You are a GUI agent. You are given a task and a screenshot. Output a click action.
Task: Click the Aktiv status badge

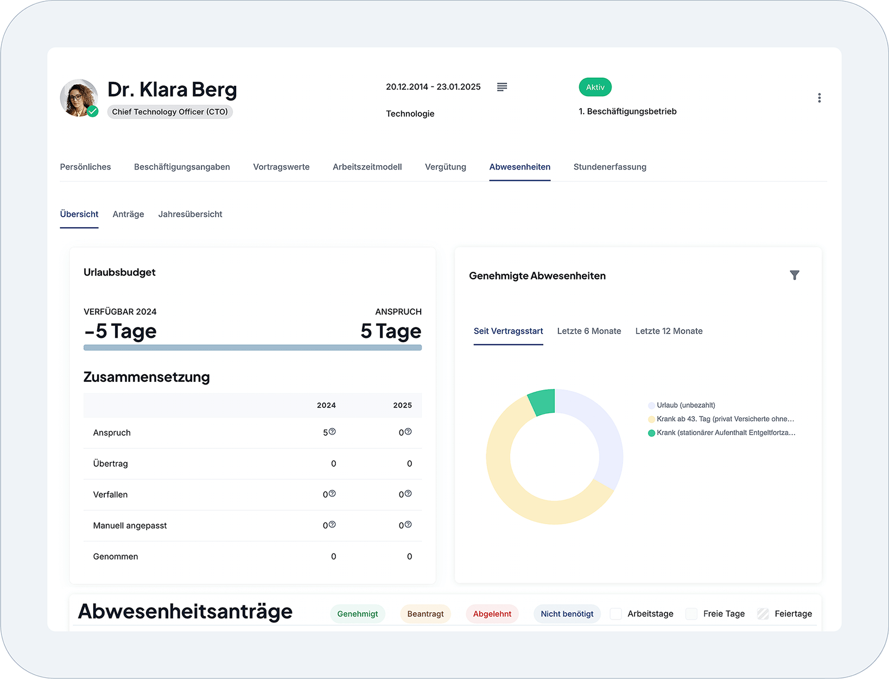pyautogui.click(x=595, y=87)
